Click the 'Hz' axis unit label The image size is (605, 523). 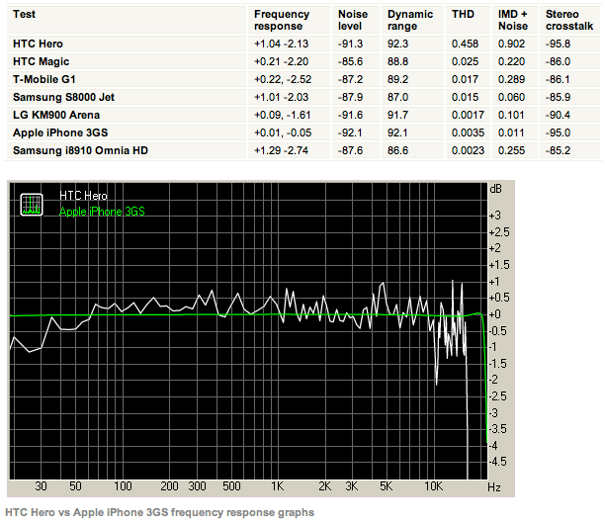[494, 487]
